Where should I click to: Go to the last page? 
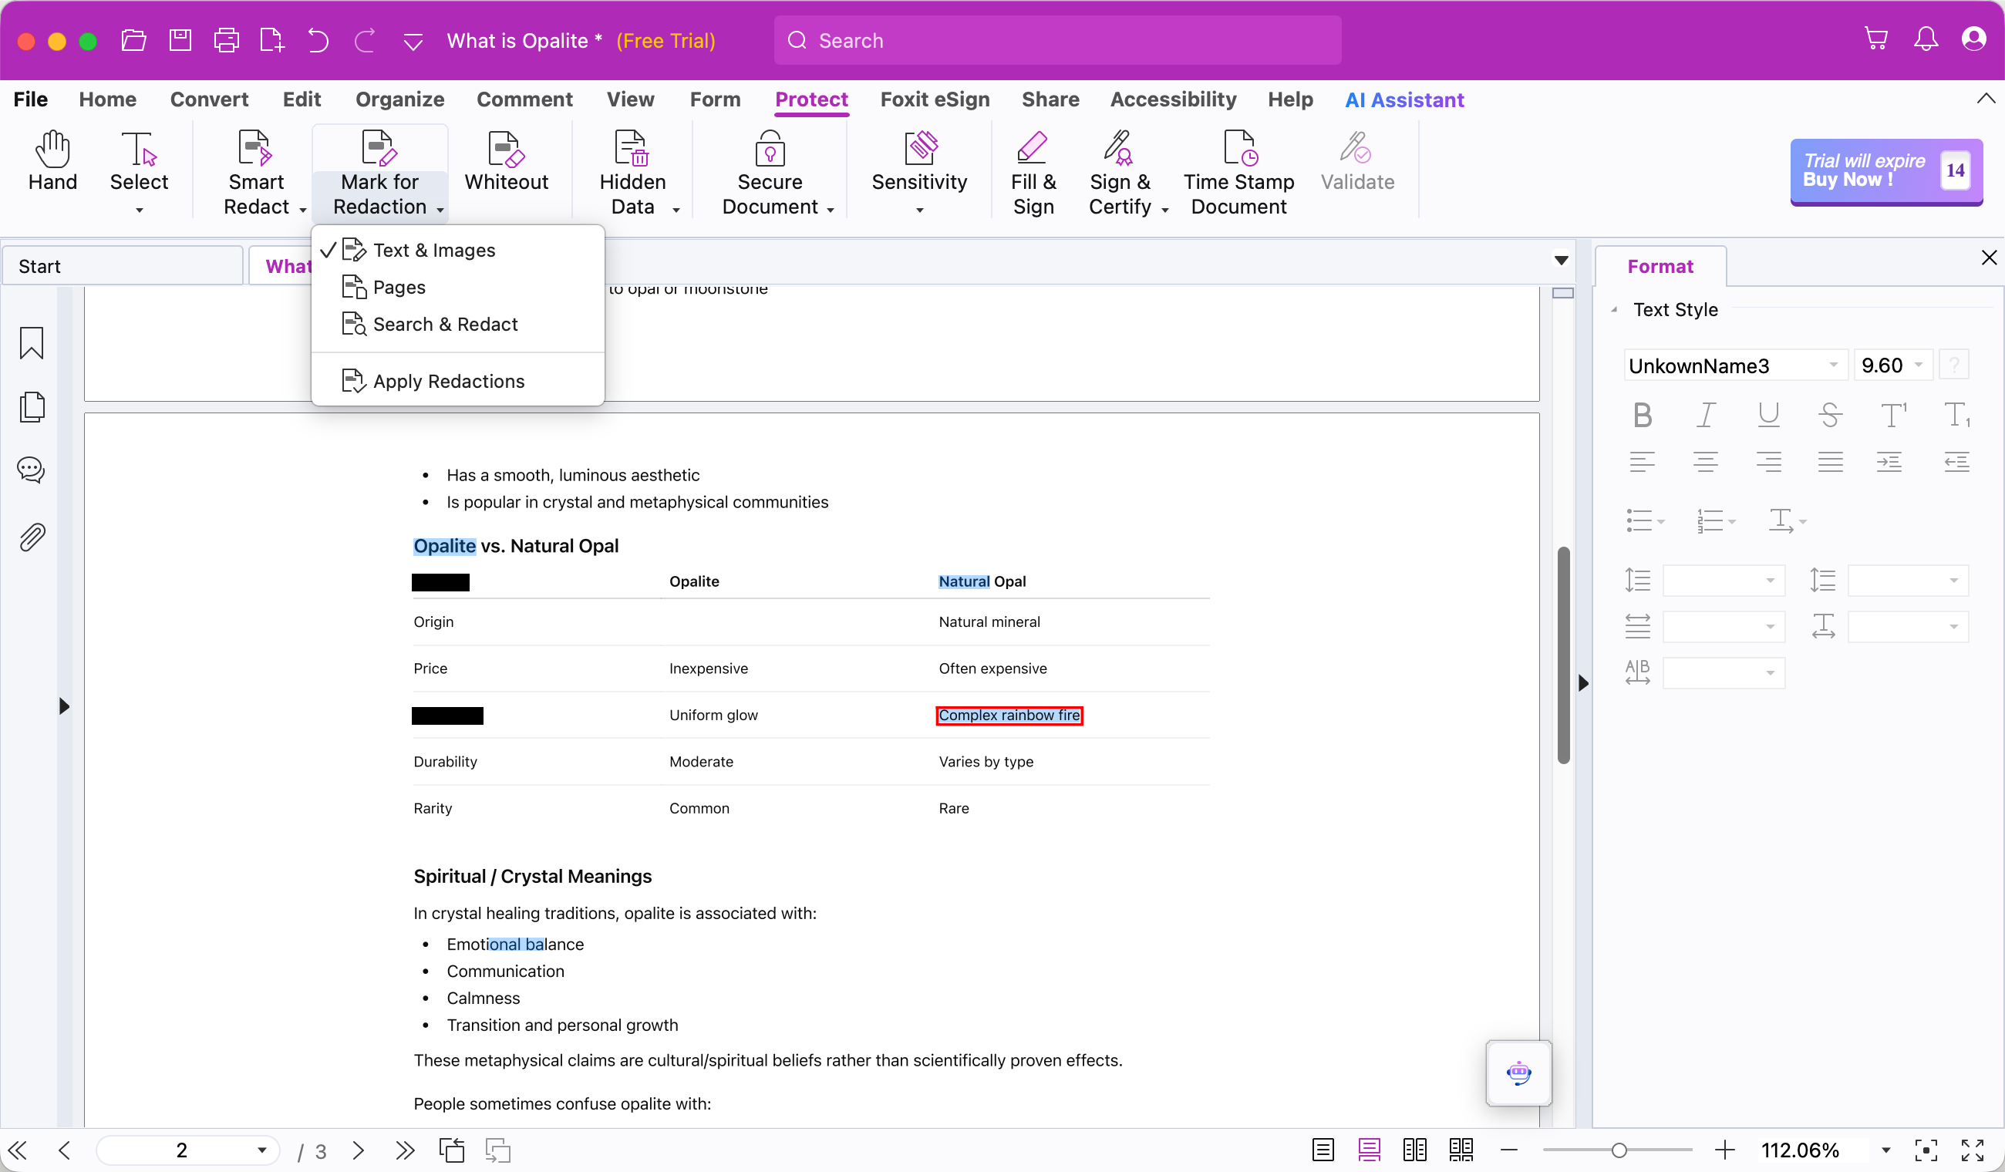[x=405, y=1150]
